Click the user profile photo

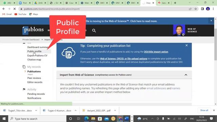point(179,30)
